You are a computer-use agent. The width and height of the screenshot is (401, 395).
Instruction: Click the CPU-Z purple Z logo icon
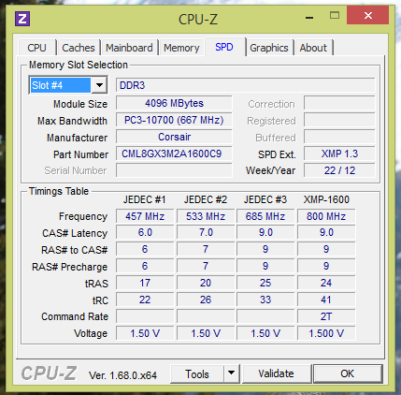click(22, 19)
